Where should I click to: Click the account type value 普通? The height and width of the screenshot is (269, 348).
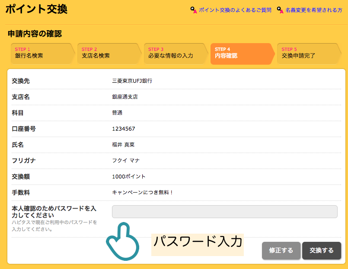[x=117, y=113]
